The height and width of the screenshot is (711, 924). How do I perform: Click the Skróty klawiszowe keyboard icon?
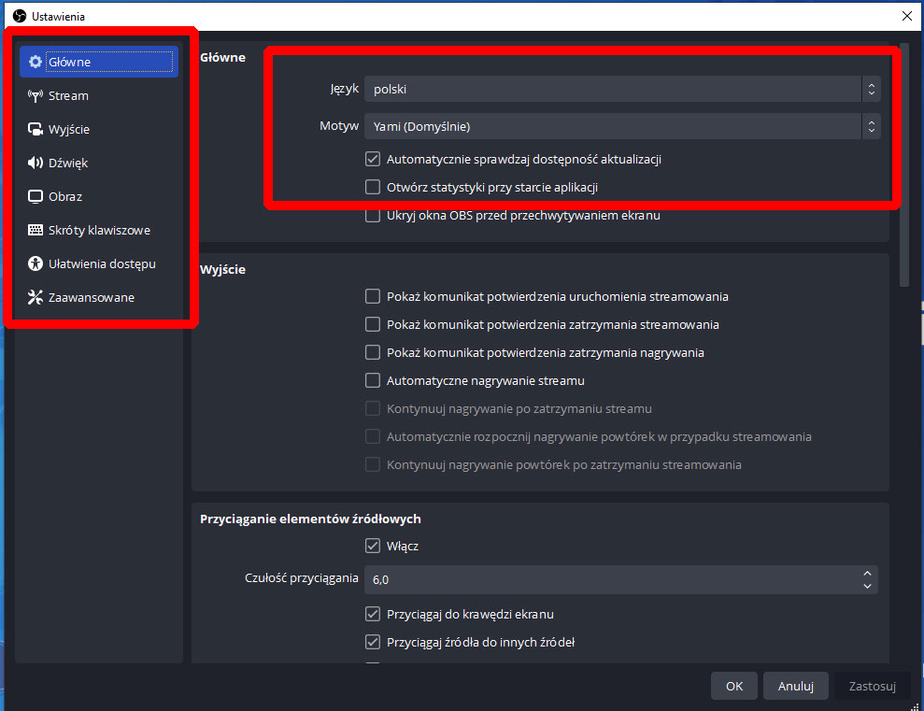36,231
